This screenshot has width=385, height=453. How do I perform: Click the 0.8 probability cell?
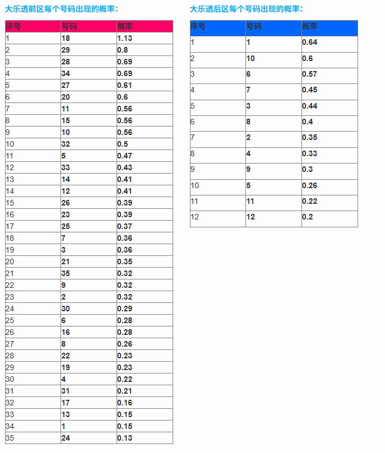point(145,50)
